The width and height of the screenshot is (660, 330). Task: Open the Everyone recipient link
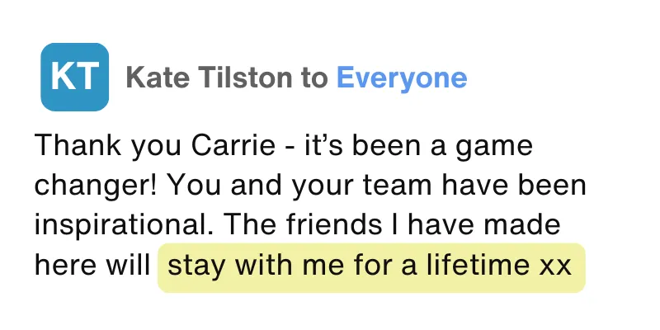[402, 78]
